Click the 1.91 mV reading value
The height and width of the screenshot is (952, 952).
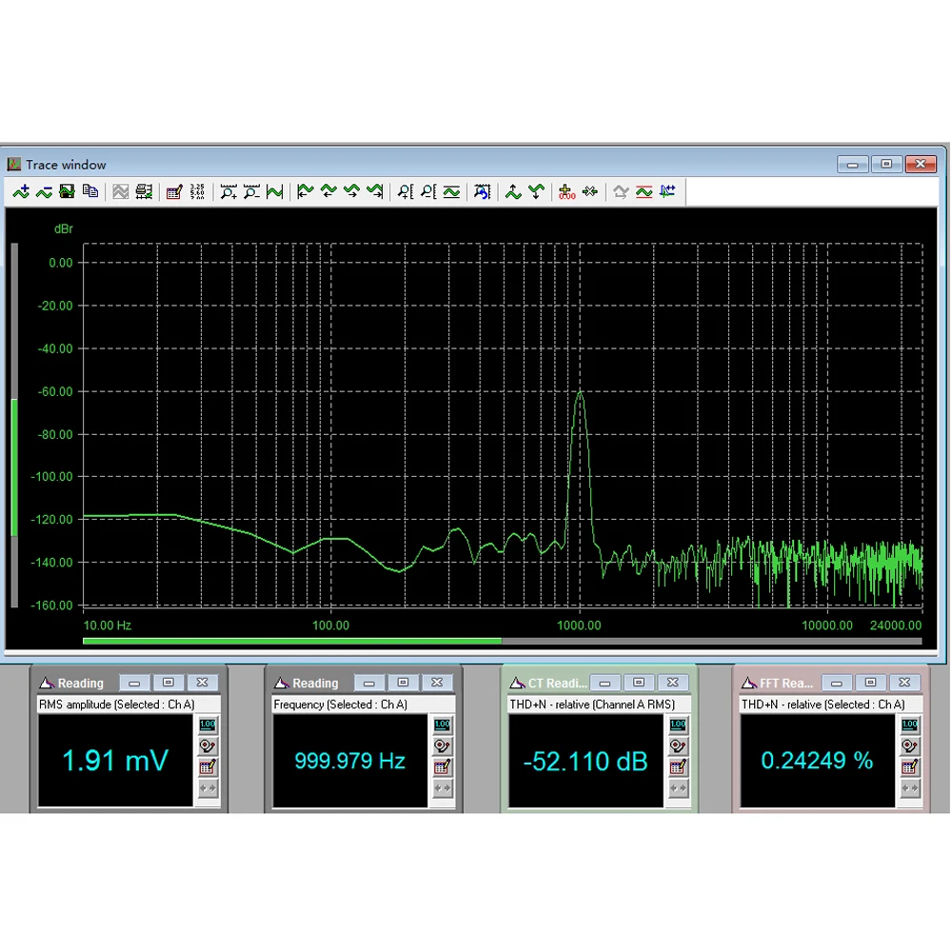(115, 760)
